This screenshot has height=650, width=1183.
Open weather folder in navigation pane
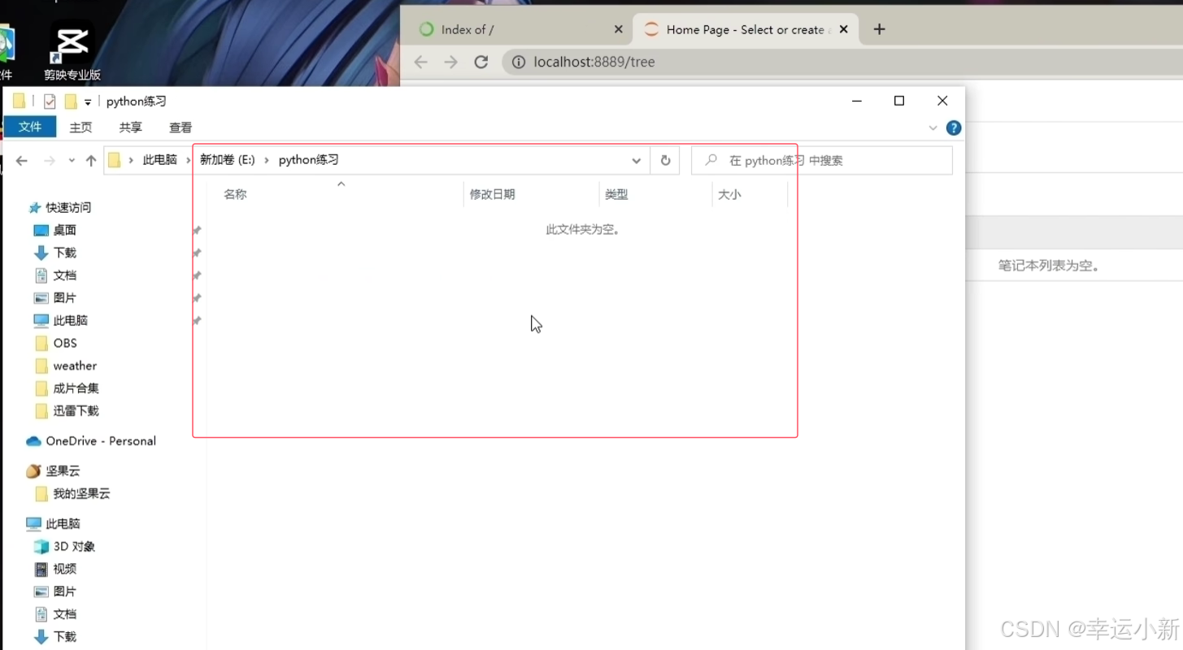point(75,366)
